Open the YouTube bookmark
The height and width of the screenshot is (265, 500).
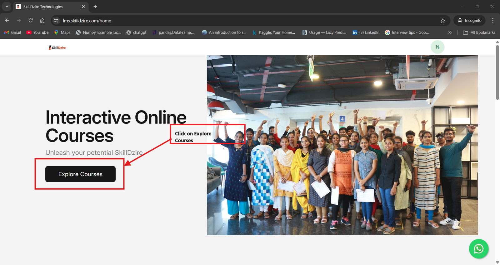click(x=37, y=32)
